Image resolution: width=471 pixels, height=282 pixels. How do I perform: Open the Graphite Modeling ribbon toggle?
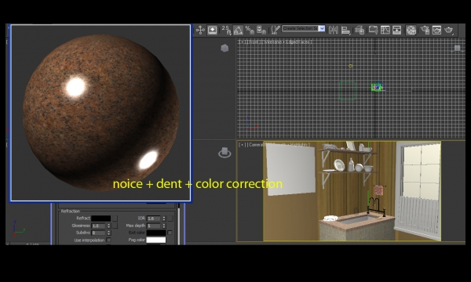coord(373,30)
